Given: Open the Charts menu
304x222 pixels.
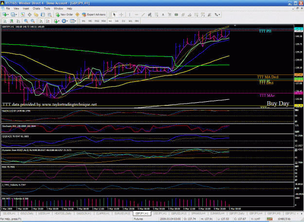Looking at the screenshot, I should 36,9.
